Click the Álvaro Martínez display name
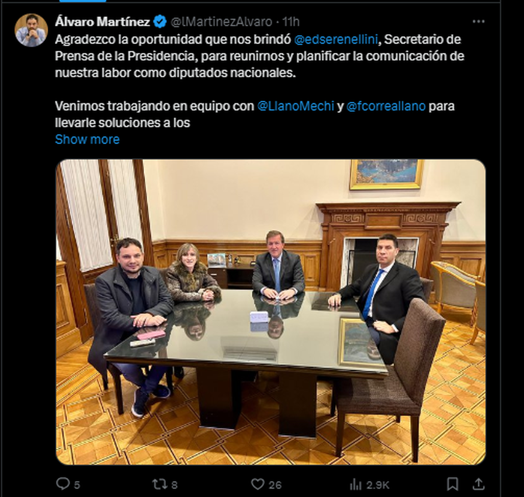 (103, 21)
